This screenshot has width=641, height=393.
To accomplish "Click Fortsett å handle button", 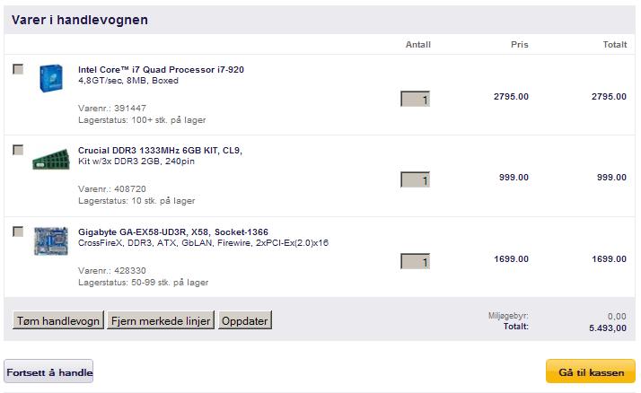I will tap(49, 371).
